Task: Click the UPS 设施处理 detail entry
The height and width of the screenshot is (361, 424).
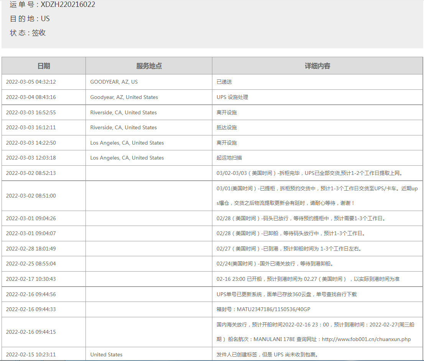Action: point(232,97)
